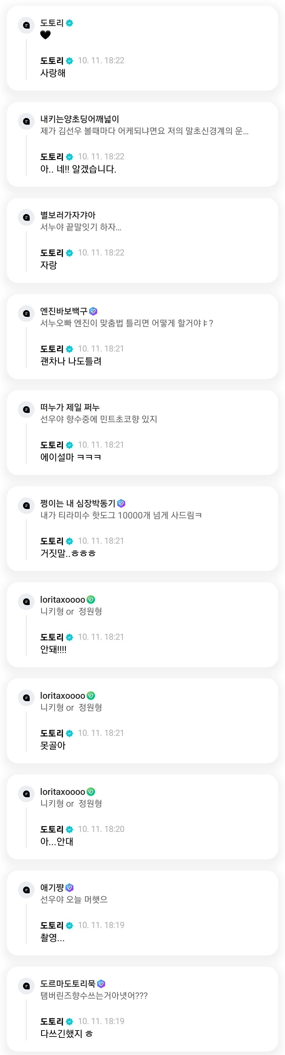285x1055 pixels.
Task: Click the purple badge next to 엔진바보백구
Action: (x=93, y=311)
